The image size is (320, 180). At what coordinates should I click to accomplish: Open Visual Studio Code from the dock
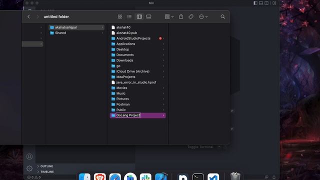213,176
